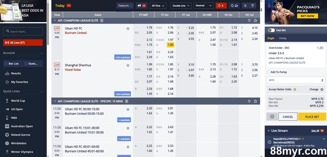327x157 pixels.
Task: Click the refresh counter showing 23
Action: (234, 6)
